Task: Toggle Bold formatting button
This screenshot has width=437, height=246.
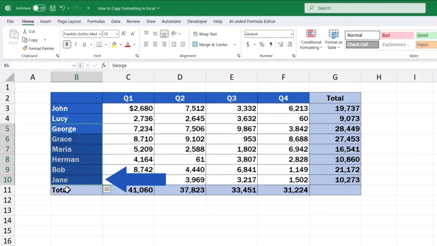Action: pyautogui.click(x=67, y=44)
